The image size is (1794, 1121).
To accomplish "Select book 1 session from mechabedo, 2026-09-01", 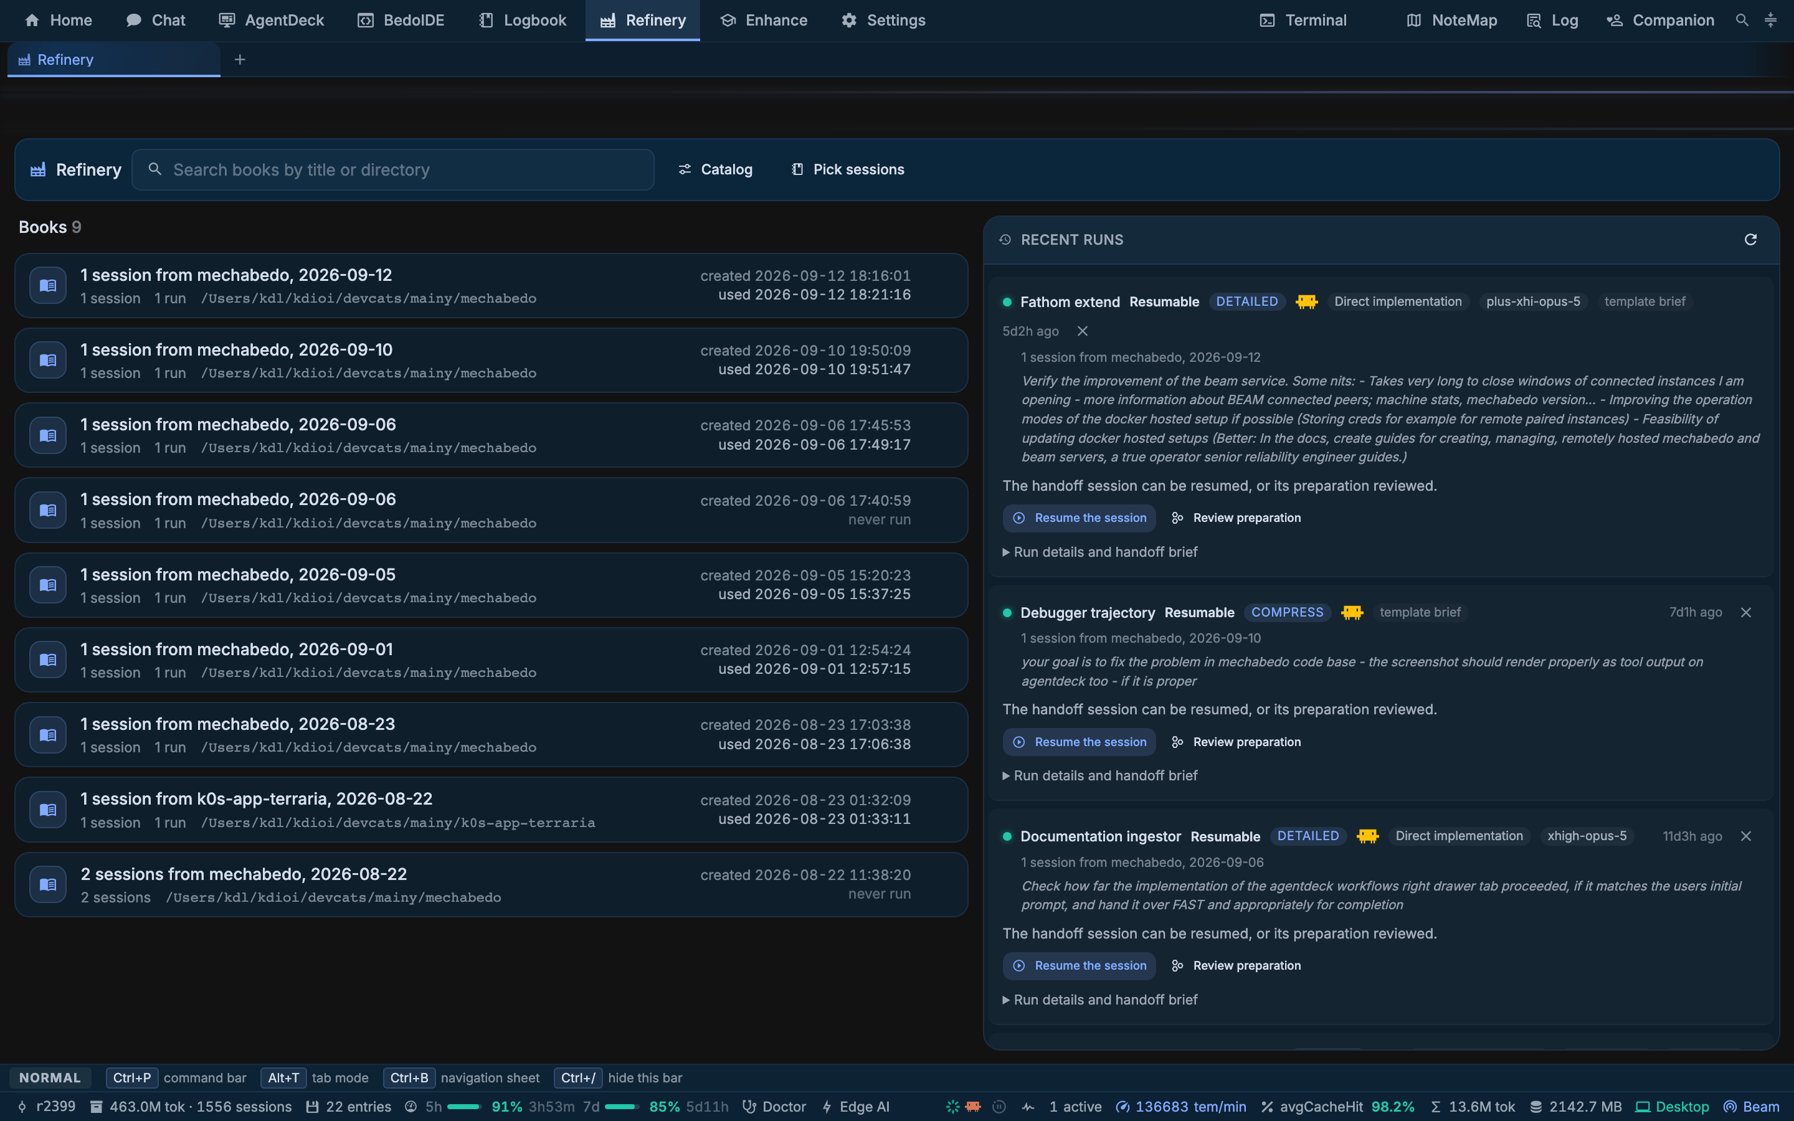I will [x=491, y=660].
